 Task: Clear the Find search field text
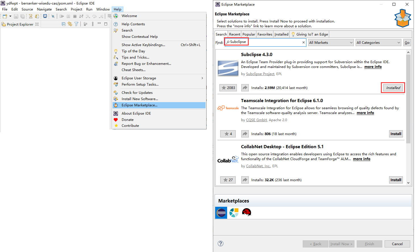(x=303, y=43)
